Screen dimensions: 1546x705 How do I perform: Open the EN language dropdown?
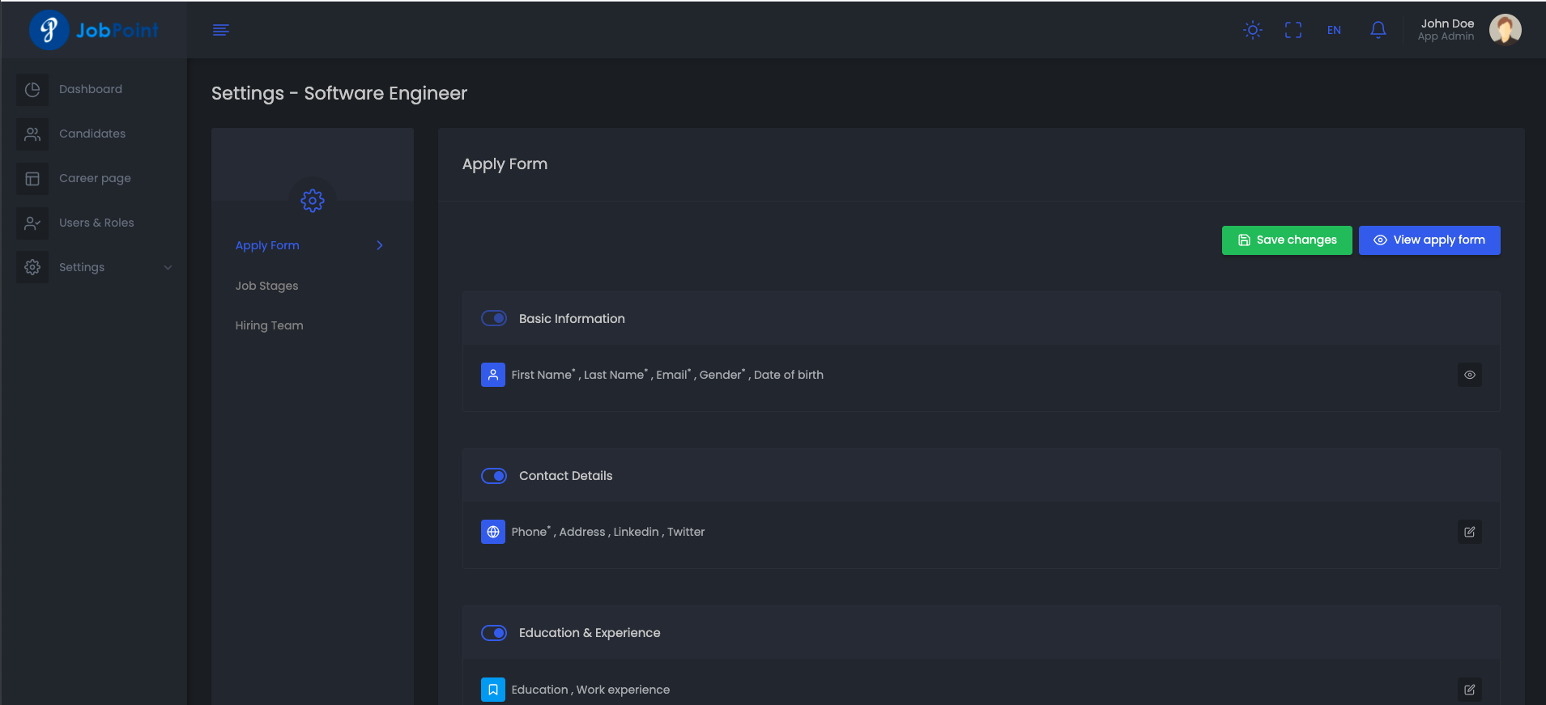[1334, 30]
